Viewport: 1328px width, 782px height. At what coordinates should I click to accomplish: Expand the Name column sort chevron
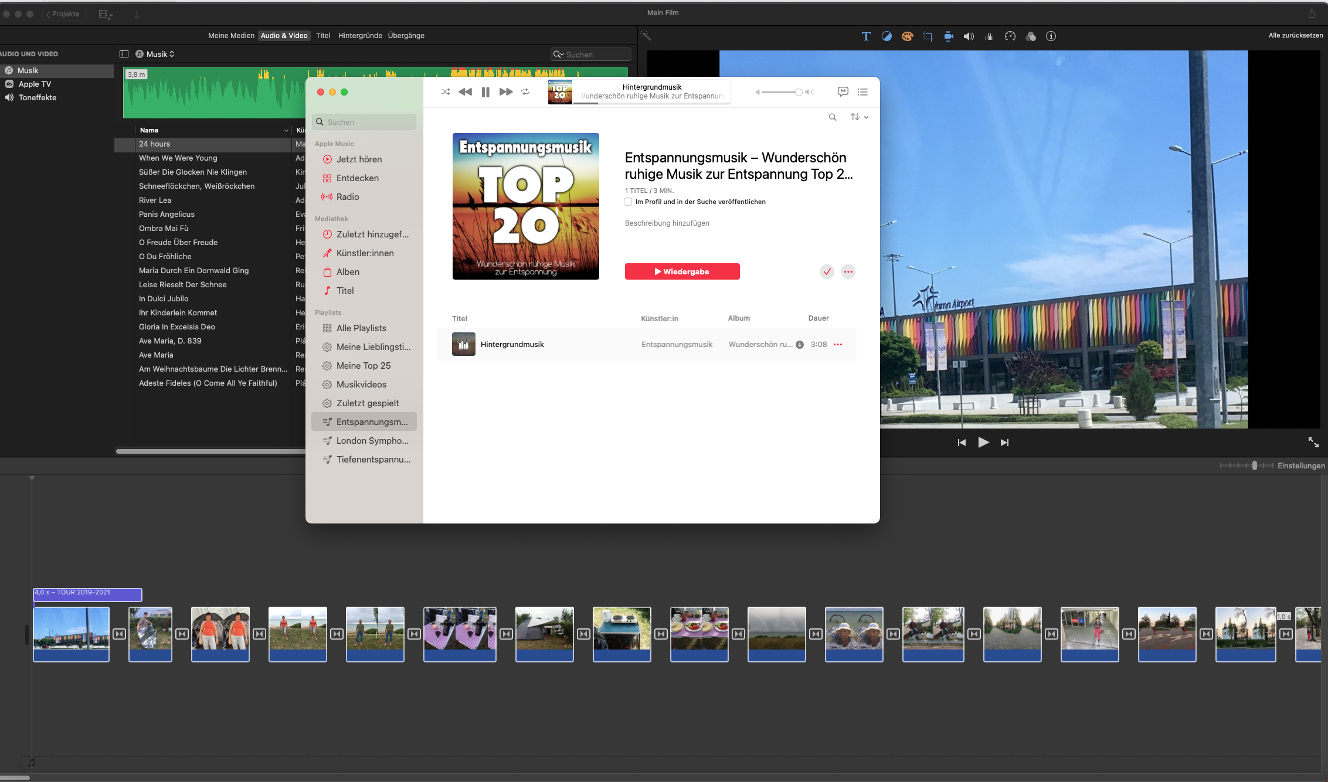pyautogui.click(x=286, y=130)
